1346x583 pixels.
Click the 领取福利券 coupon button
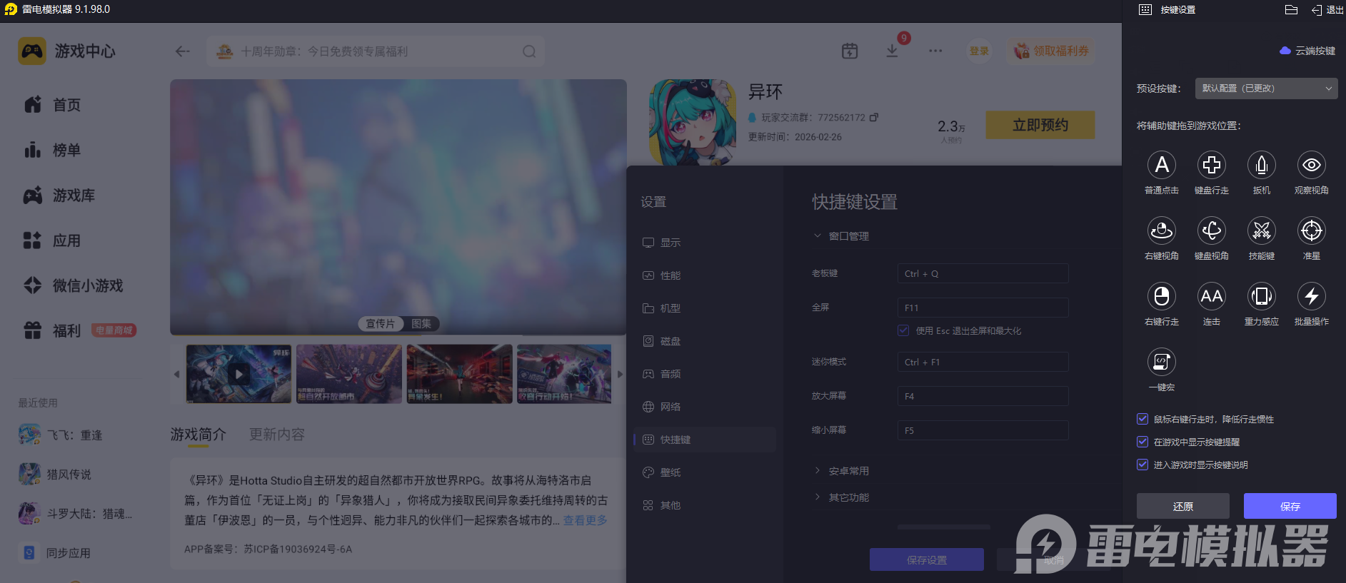coord(1052,51)
